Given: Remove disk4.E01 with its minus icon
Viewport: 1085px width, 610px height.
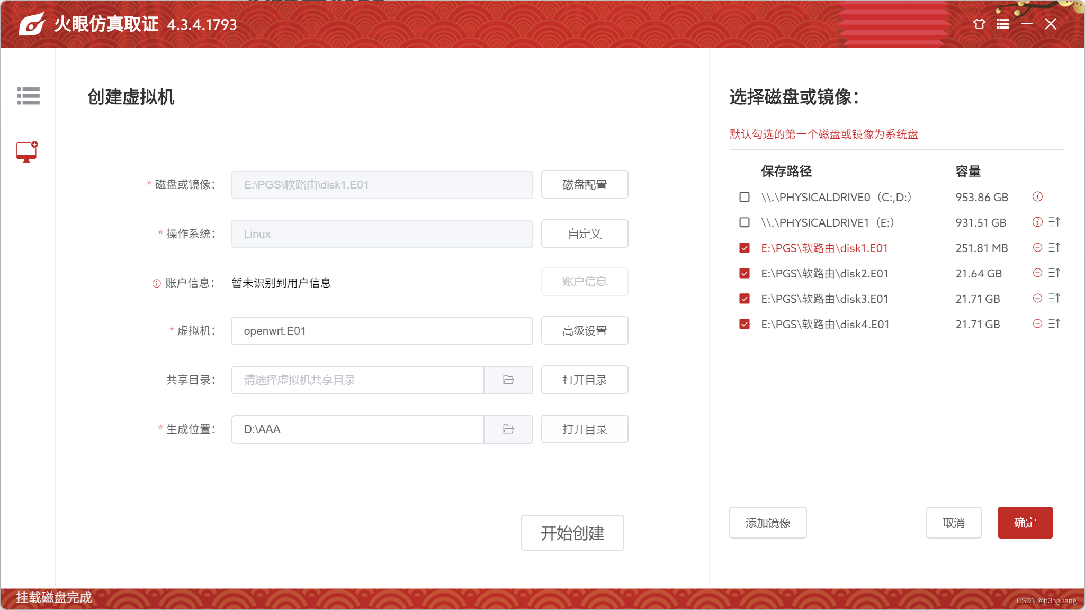Looking at the screenshot, I should pyautogui.click(x=1037, y=324).
